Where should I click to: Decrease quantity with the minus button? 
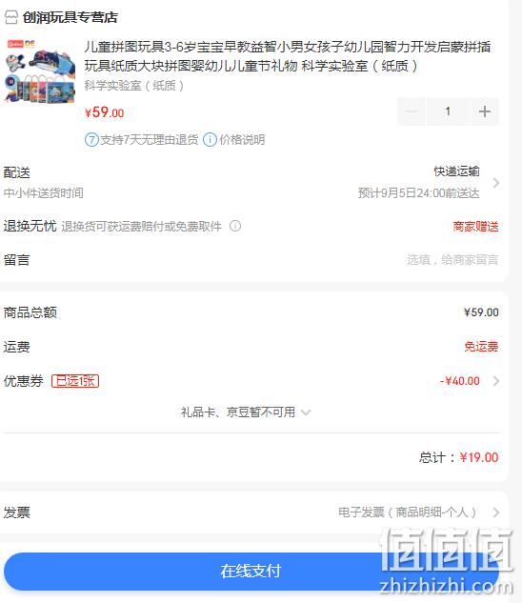(x=412, y=111)
